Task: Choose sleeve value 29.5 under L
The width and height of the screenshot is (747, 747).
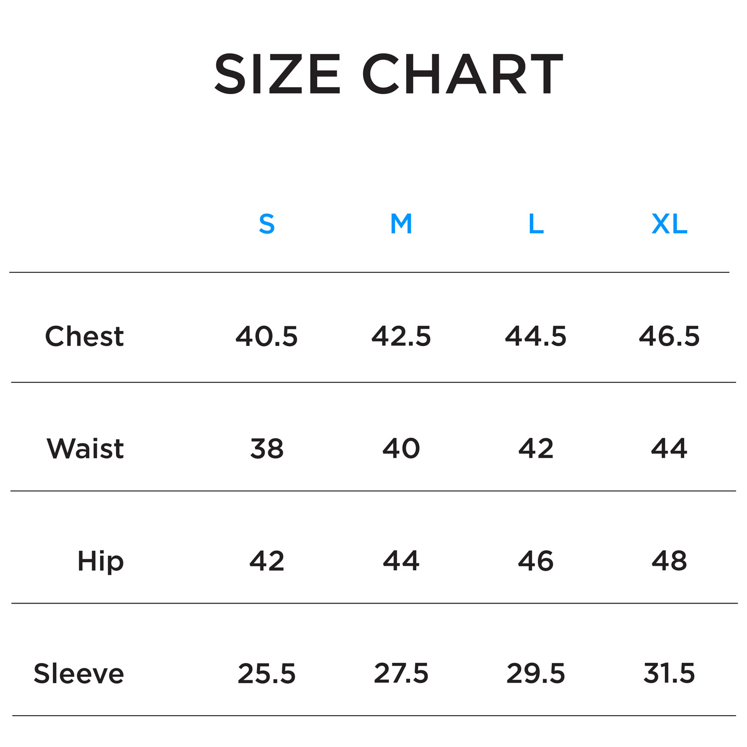Action: click(x=536, y=674)
